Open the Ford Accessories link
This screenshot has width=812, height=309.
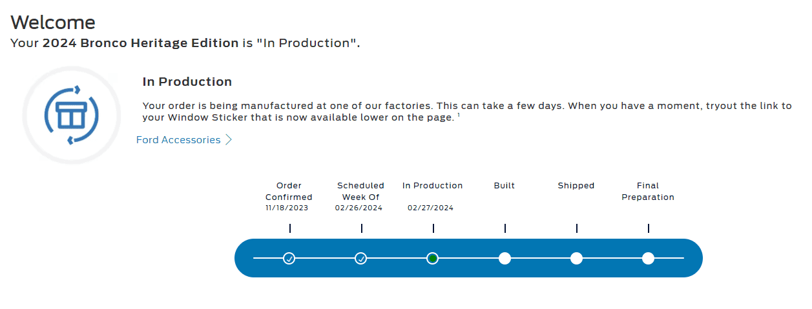pyautogui.click(x=178, y=140)
